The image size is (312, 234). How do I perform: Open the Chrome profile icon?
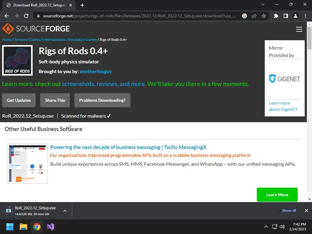pos(296,16)
